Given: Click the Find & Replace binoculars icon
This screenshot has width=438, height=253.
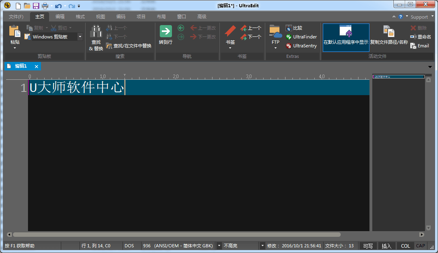Looking at the screenshot, I should (x=96, y=32).
